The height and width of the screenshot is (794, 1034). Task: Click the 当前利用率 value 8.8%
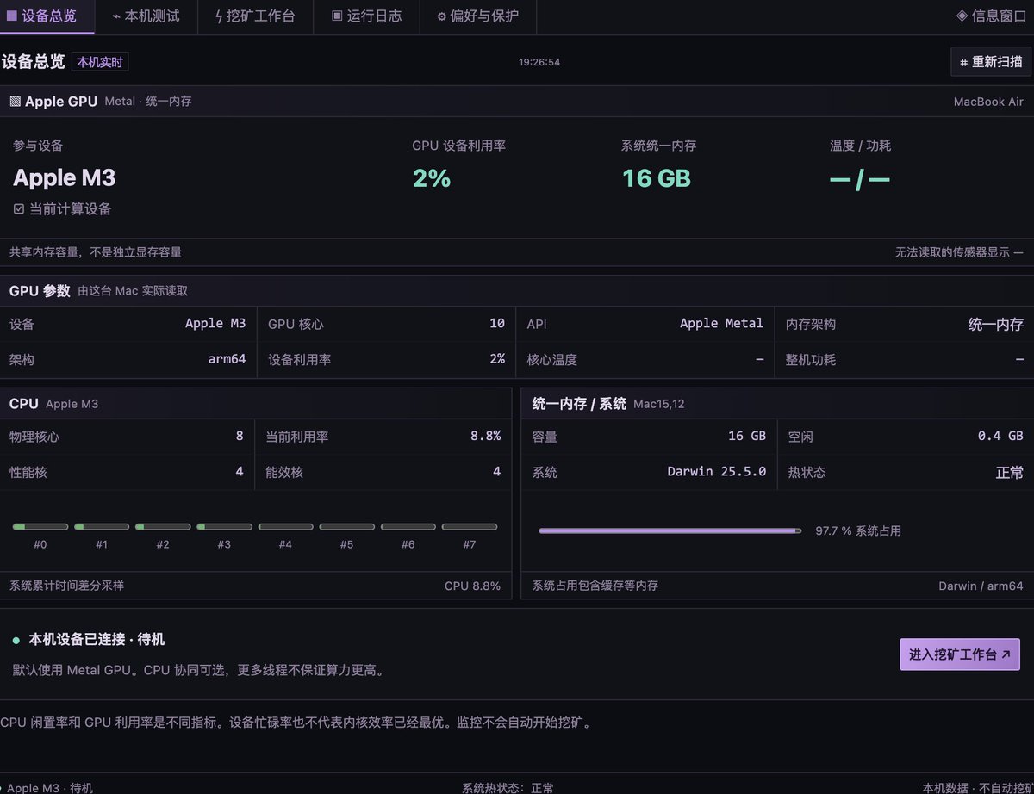coord(485,437)
